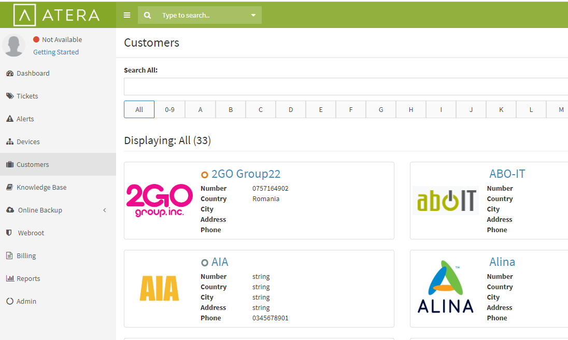Viewport: 568px width, 340px height.
Task: Click the magnifier icon in the top search box
Action: point(147,15)
